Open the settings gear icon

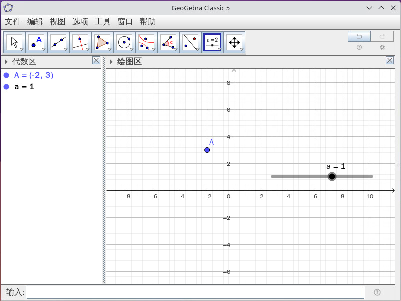point(382,47)
